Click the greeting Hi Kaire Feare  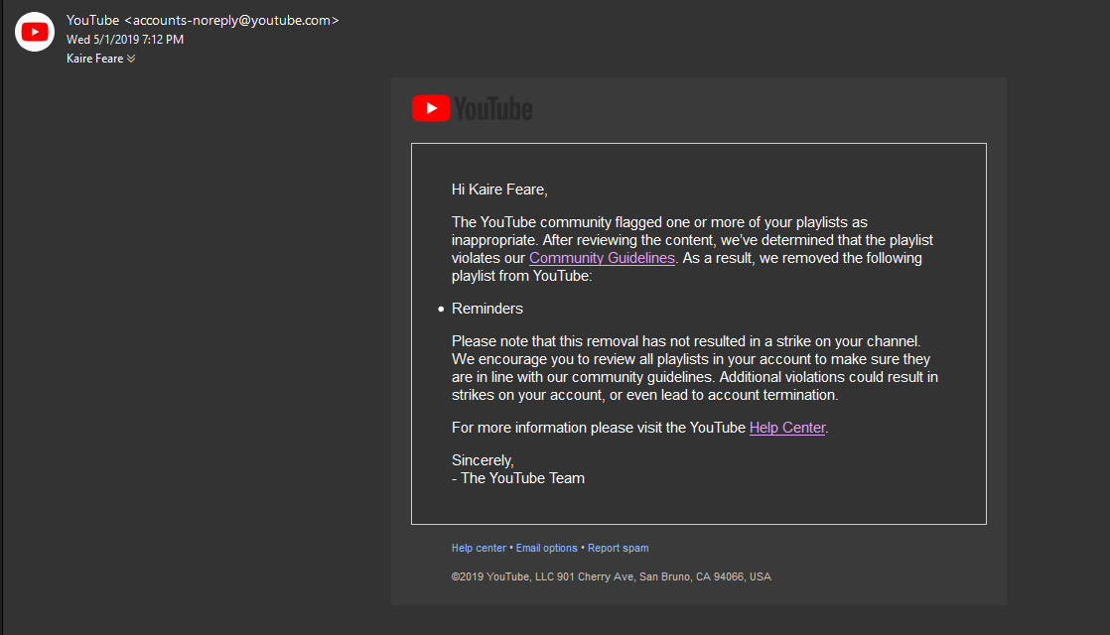click(499, 190)
